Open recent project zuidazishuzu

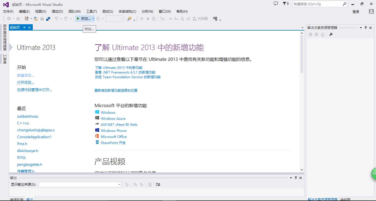tap(28, 116)
